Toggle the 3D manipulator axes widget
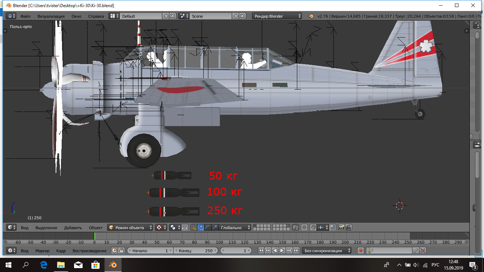Screen dimensions: 484x272 tap(193, 227)
